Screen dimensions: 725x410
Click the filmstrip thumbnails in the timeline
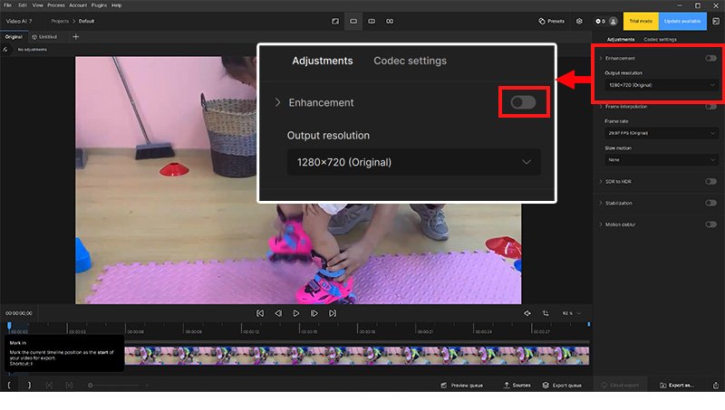click(x=356, y=356)
